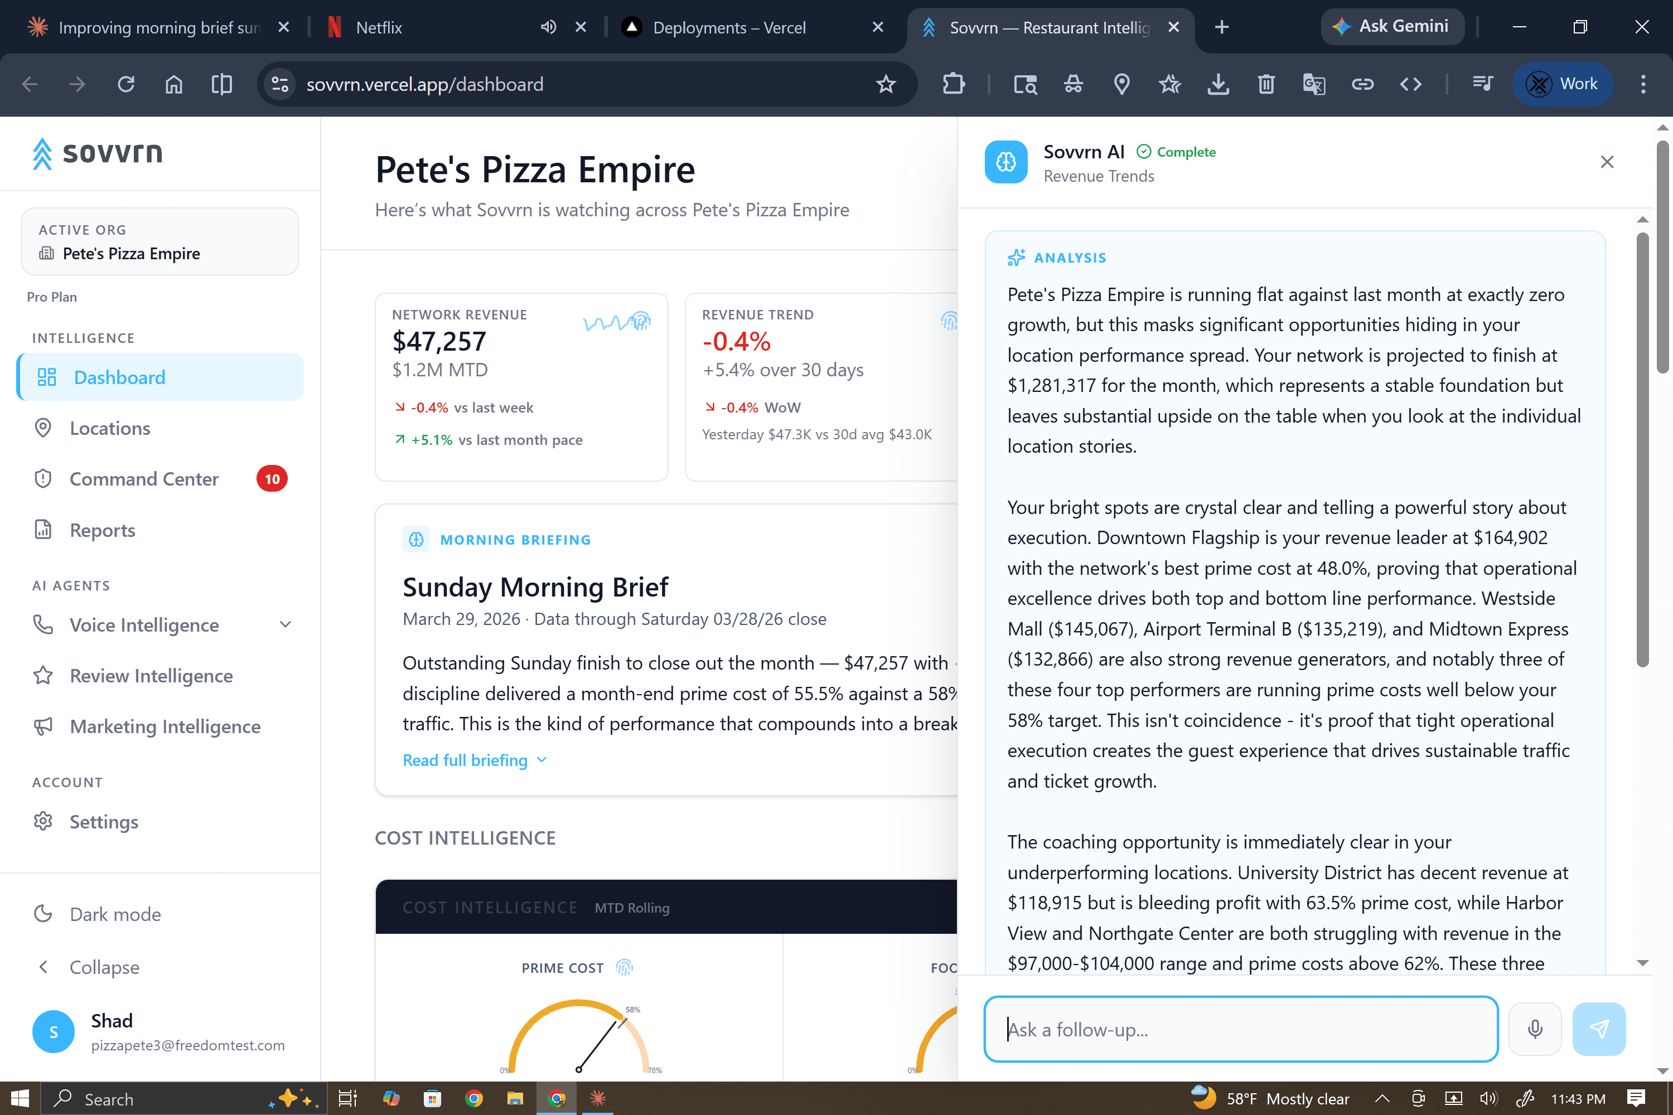Collapse the sidebar navigation

tap(104, 967)
